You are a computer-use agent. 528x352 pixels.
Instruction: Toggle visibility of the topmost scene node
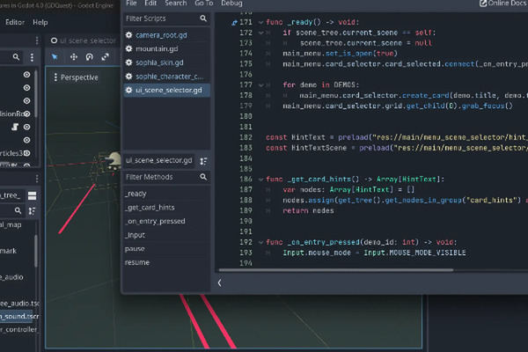coord(26,72)
